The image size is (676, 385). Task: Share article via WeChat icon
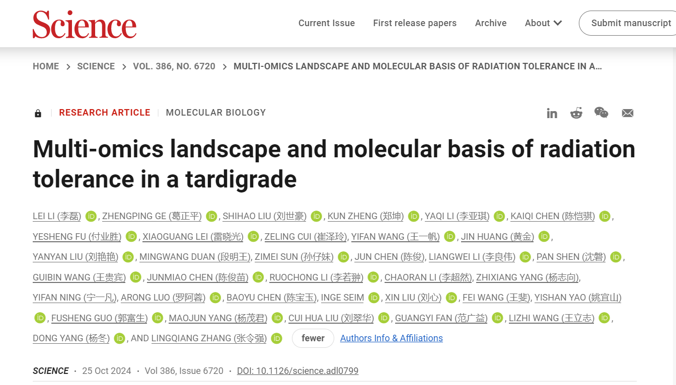pyautogui.click(x=601, y=113)
